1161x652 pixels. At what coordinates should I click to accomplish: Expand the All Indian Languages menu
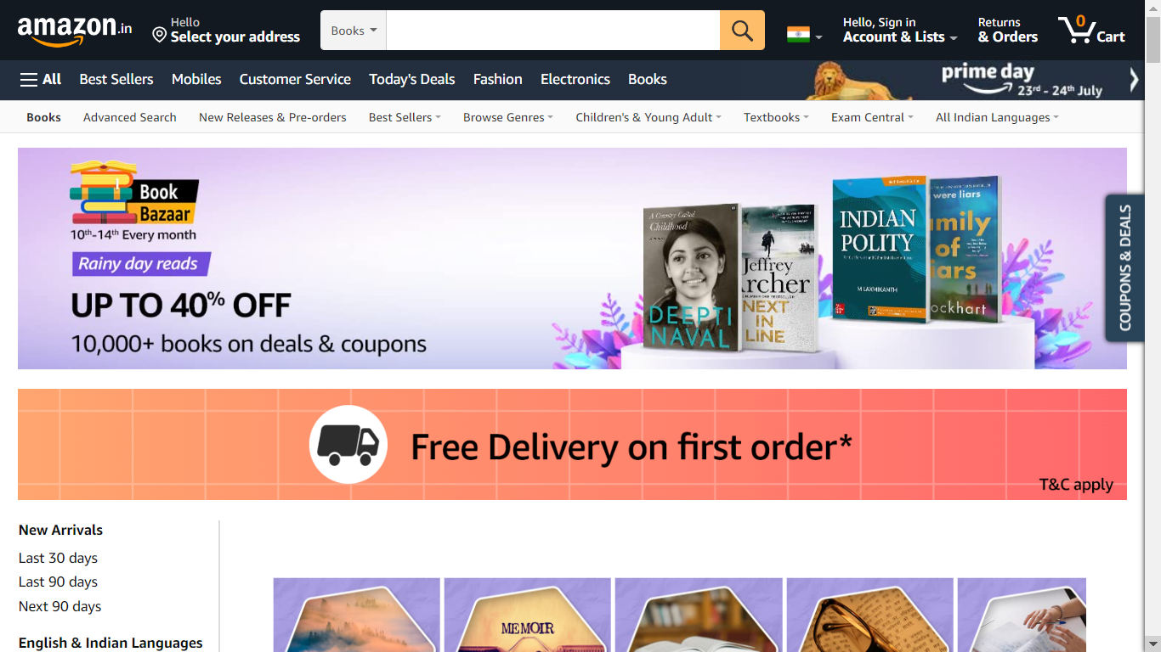click(997, 117)
